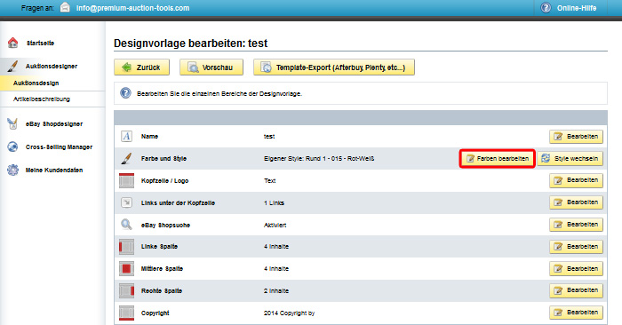Open Cross-Selling Manager in the sidebar
Screen dimensions: 622x325
tap(60, 147)
